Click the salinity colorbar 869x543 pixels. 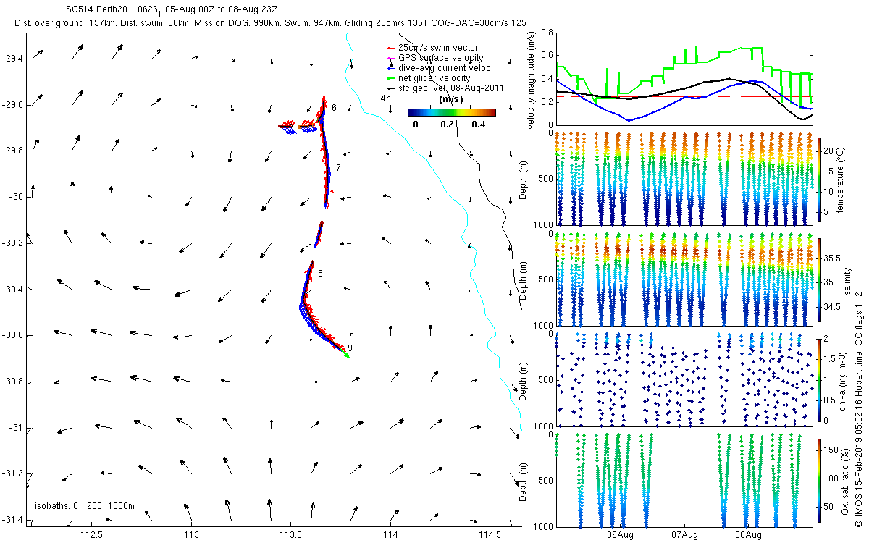[x=820, y=280]
